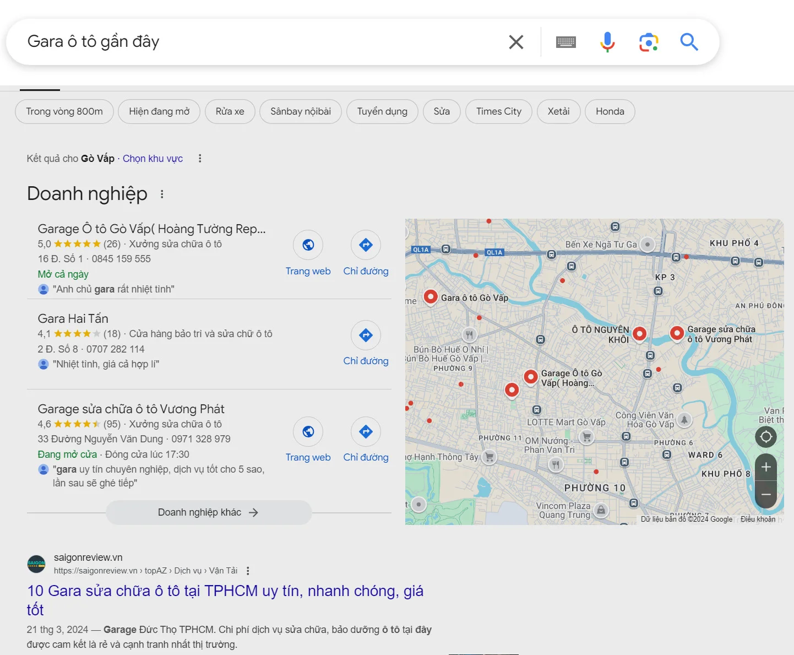Click the blue magnifier search icon
Screen dimensions: 794x655
point(689,42)
